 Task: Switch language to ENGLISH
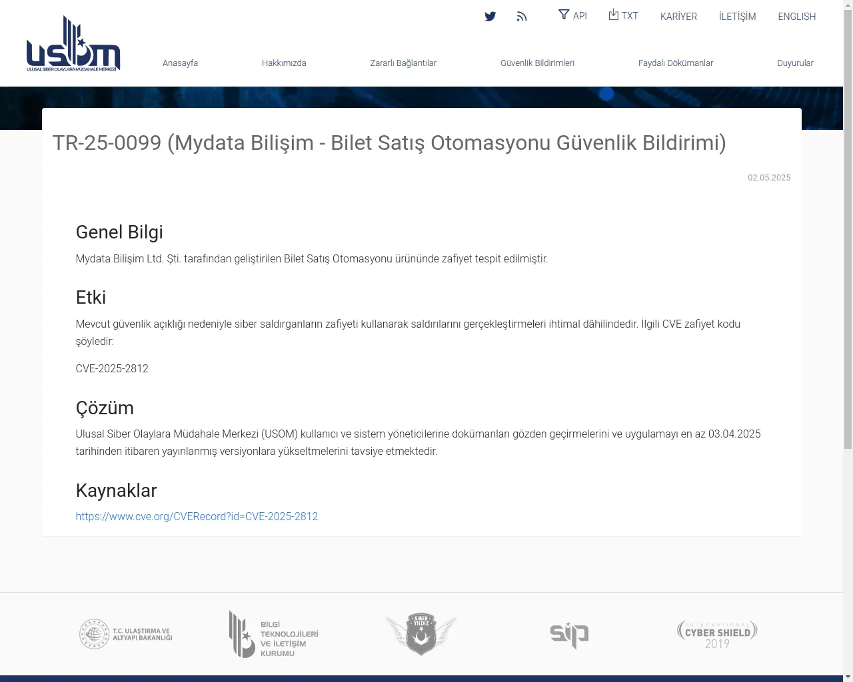tap(797, 17)
